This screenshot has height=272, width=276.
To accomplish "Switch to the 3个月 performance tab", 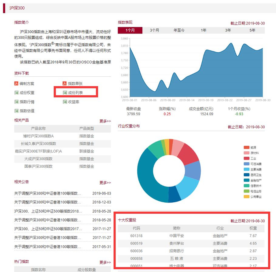I will click(x=155, y=30).
